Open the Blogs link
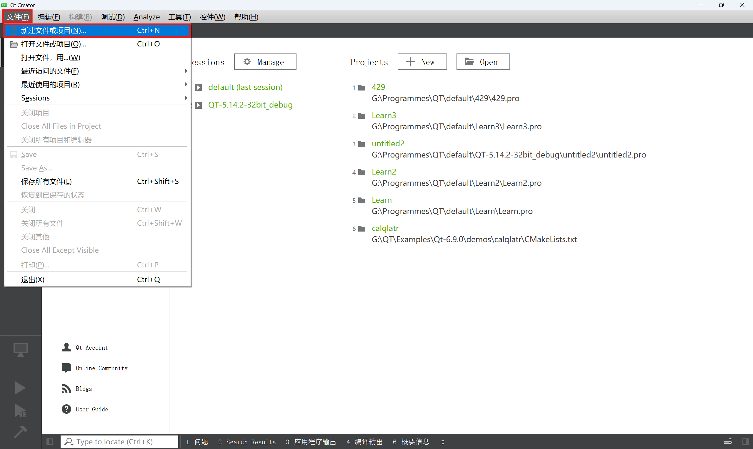This screenshot has width=753, height=449. tap(84, 389)
